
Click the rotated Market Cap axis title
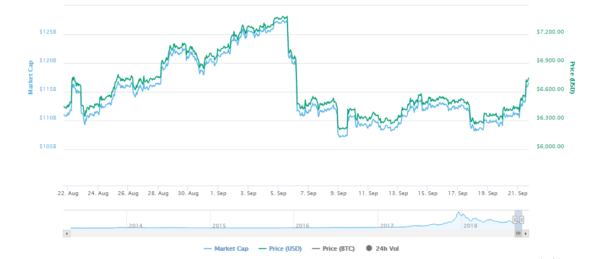point(31,77)
